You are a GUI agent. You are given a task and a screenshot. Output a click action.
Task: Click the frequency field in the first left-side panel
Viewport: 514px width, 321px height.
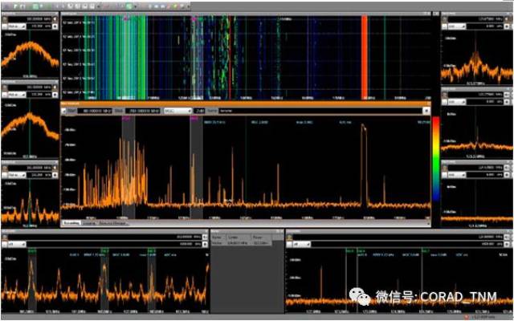pos(31,19)
